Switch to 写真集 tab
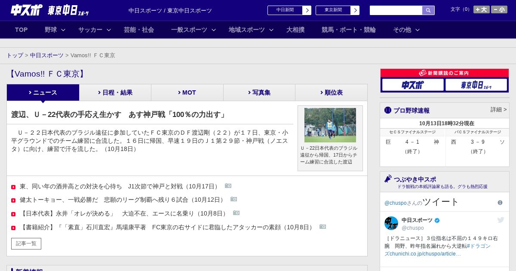This screenshot has height=271, width=516. pos(259,92)
